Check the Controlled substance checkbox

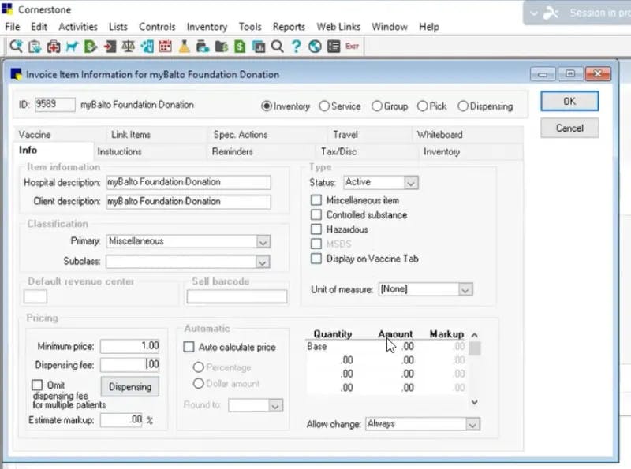point(316,214)
